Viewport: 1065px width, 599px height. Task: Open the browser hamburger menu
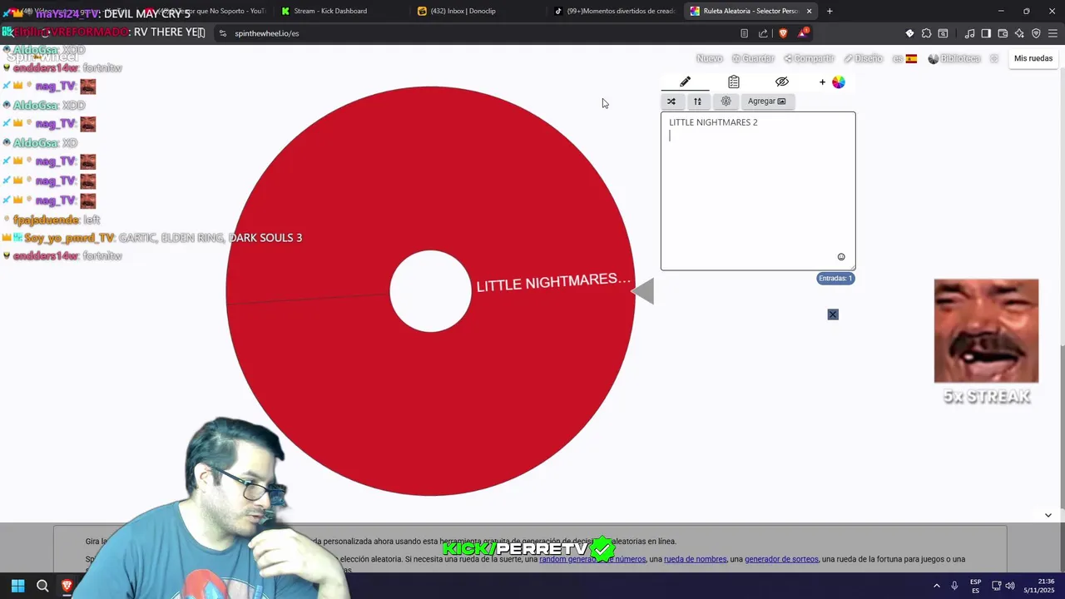(1053, 33)
